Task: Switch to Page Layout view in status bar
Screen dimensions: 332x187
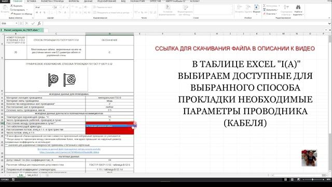Action: [x=292, y=180]
